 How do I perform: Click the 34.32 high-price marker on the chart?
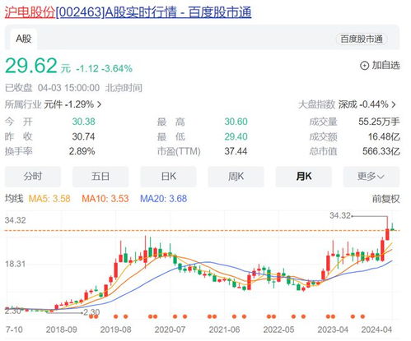pos(340,215)
